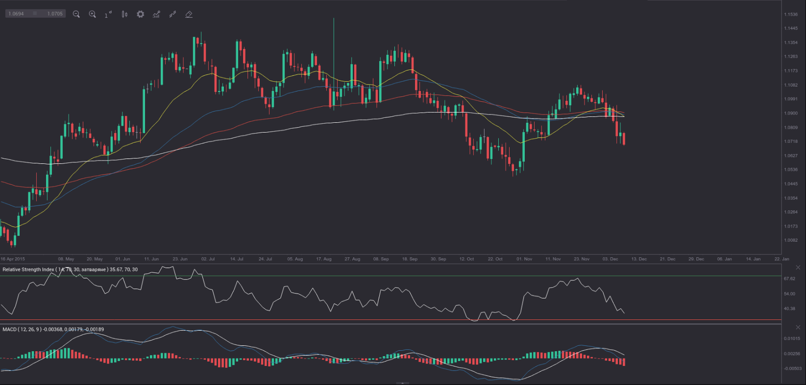Click the divider between RSI and MACD panels
This screenshot has width=806, height=385.
pos(391,324)
